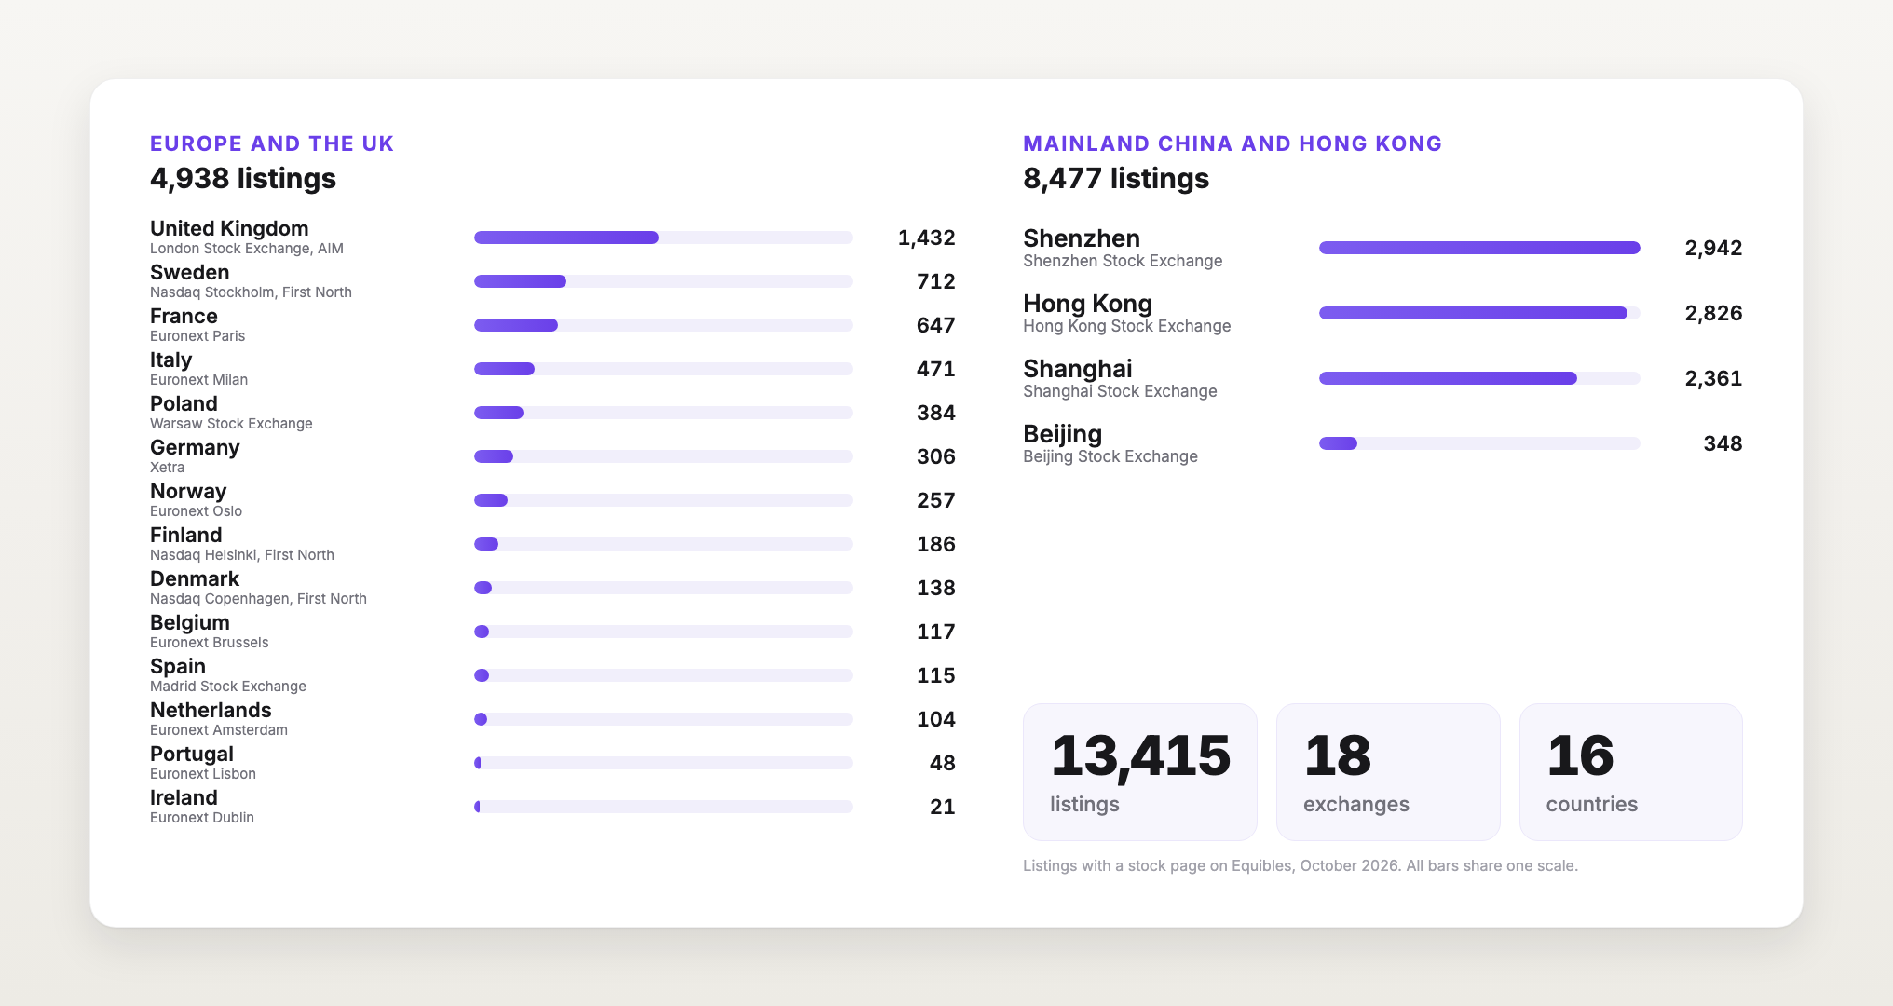The height and width of the screenshot is (1006, 1893).
Task: Select Denmark in the Europe list
Action: pyautogui.click(x=195, y=578)
